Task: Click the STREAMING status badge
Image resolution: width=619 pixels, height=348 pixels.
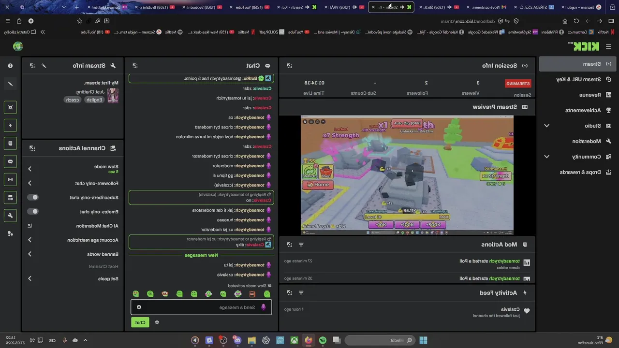Action: pos(518,83)
